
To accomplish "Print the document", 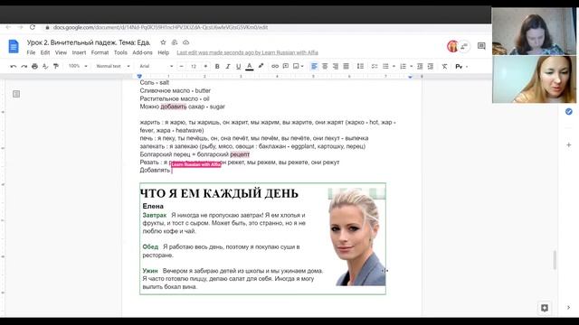I will pos(34,66).
